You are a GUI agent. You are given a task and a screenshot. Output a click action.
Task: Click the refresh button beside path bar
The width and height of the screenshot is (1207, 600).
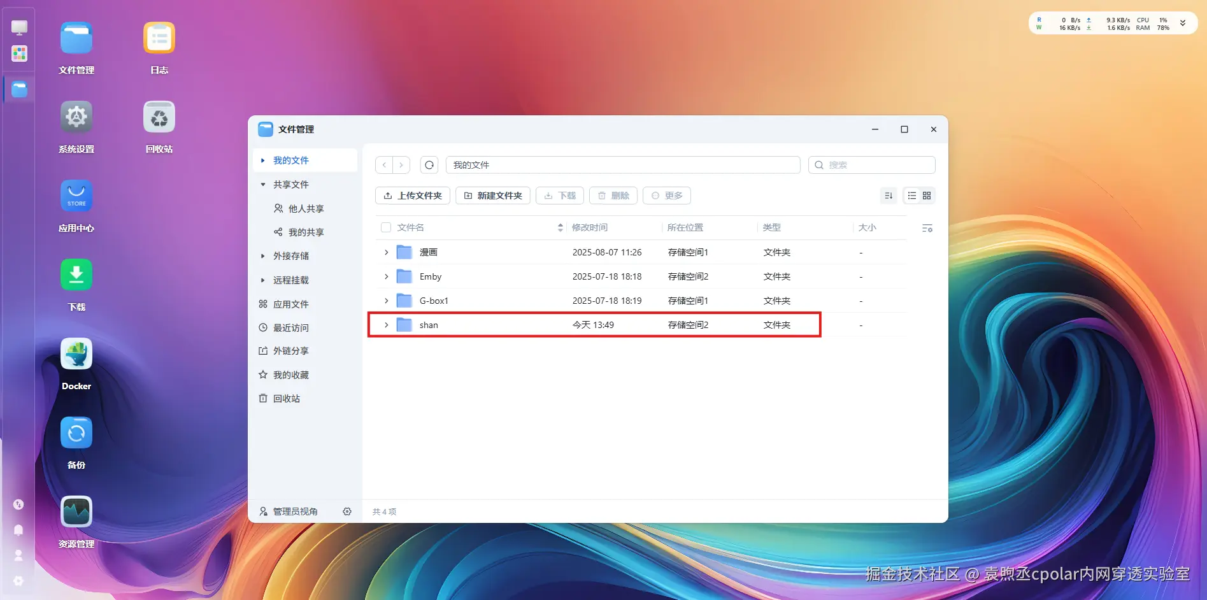coord(429,165)
